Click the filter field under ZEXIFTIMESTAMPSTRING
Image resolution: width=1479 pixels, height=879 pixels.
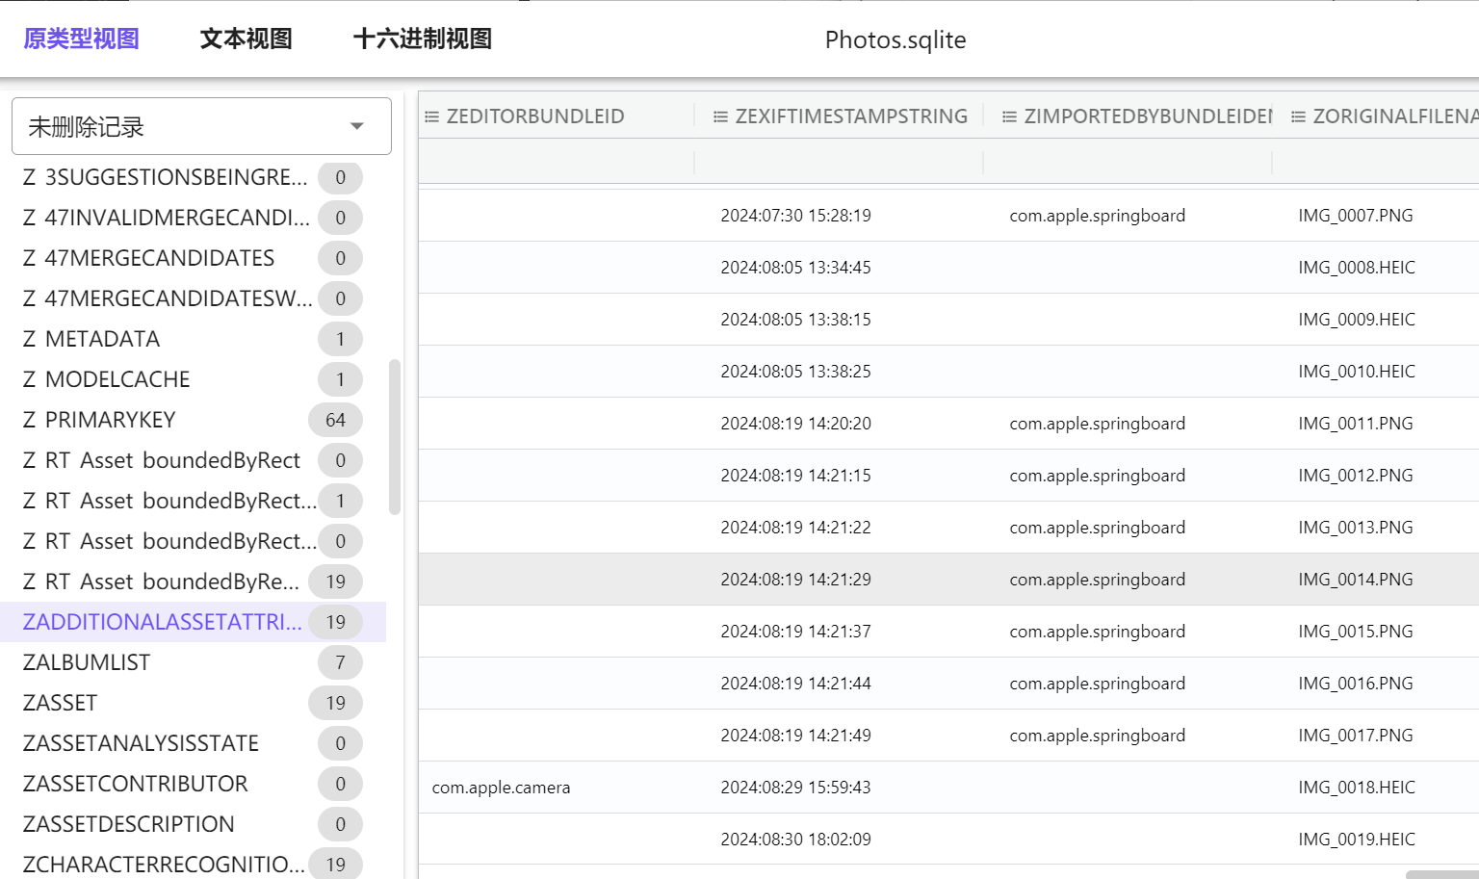[838, 161]
